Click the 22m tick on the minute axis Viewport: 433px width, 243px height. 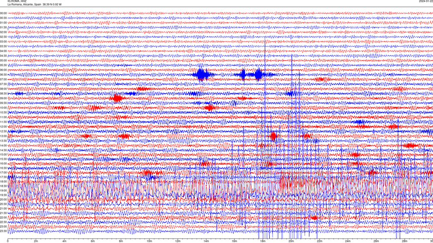pos(319,241)
